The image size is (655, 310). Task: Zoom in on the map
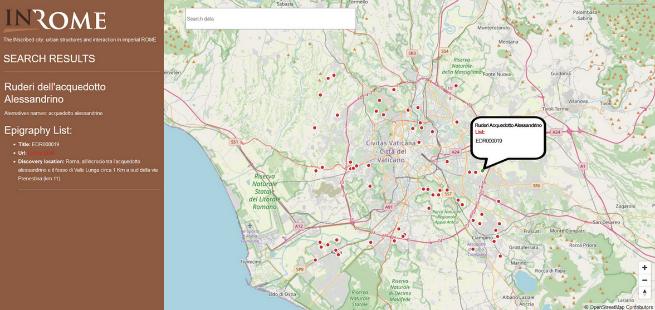644,268
